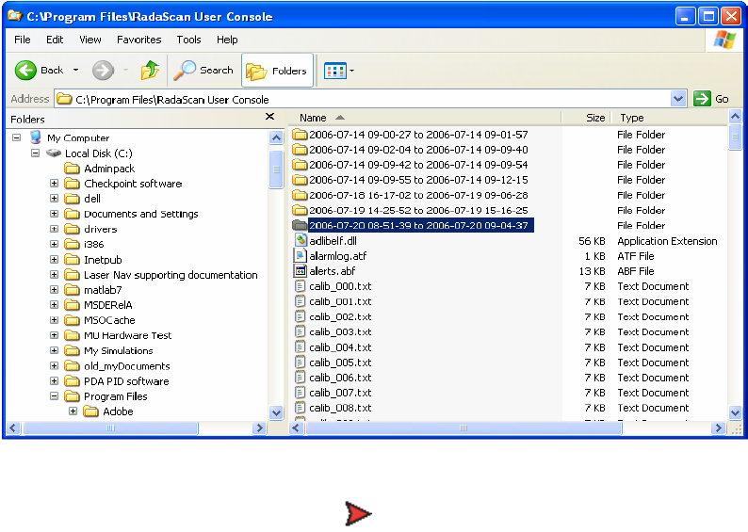Select the My Simulations folder
The height and width of the screenshot is (532, 748).
click(119, 351)
